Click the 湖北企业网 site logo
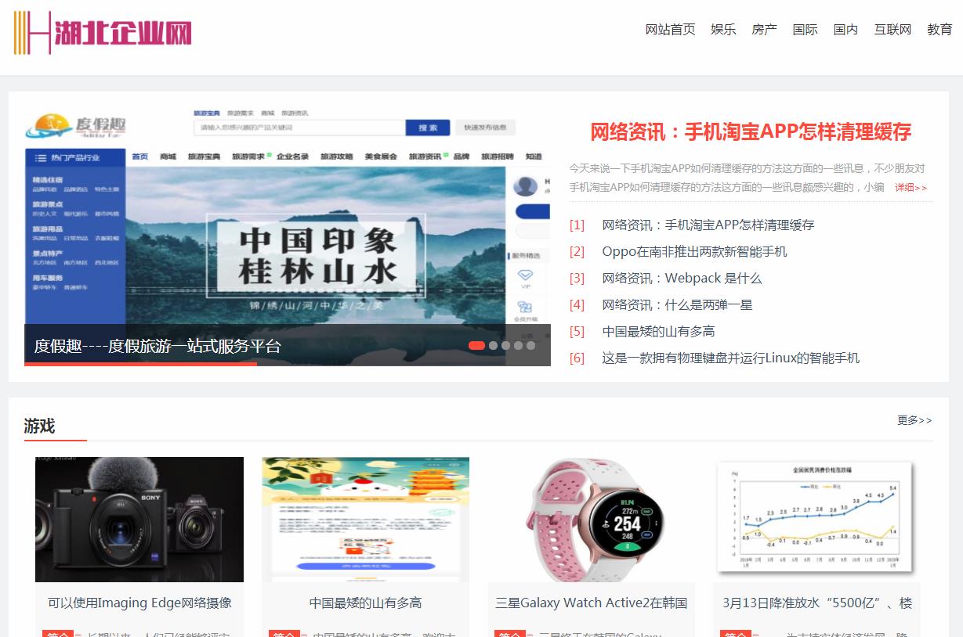Screen dimensions: 963x637 (103, 32)
